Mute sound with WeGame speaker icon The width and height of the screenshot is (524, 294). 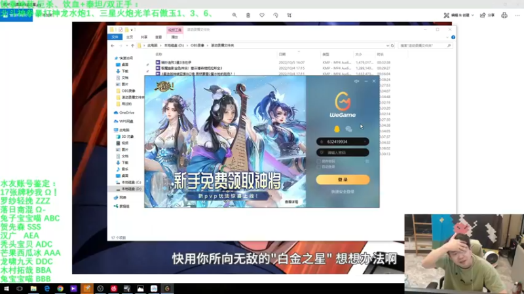[x=356, y=81]
